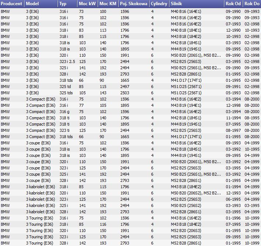Viewport: 261px width, 246px height.
Task: Select Moc kW cell 83
Action: [x=81, y=30]
